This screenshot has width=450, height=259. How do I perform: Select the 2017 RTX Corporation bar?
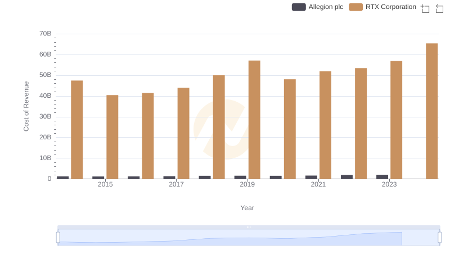tap(183, 133)
